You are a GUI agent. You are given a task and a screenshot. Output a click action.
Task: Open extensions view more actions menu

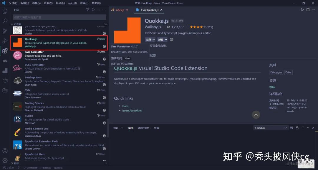click(104, 10)
